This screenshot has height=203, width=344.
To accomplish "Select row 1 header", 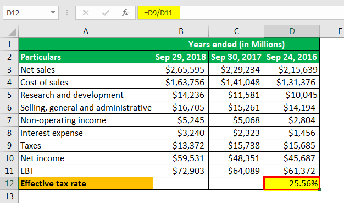I will pyautogui.click(x=9, y=45).
